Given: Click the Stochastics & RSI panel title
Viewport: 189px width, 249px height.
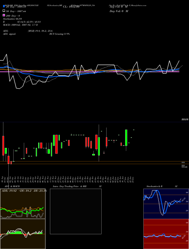Looking at the screenshot, I should pos(162,186).
